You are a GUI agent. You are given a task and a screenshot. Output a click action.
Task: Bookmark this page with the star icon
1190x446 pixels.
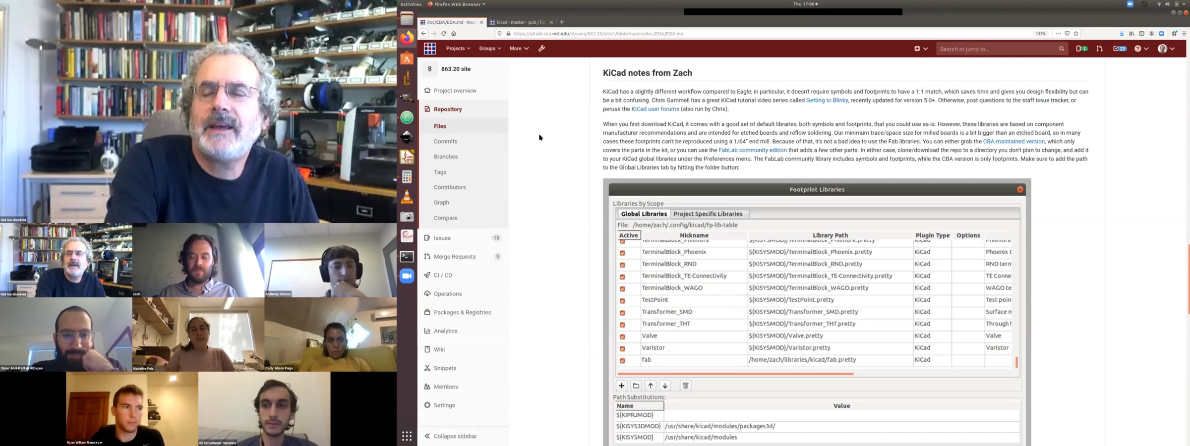1076,34
